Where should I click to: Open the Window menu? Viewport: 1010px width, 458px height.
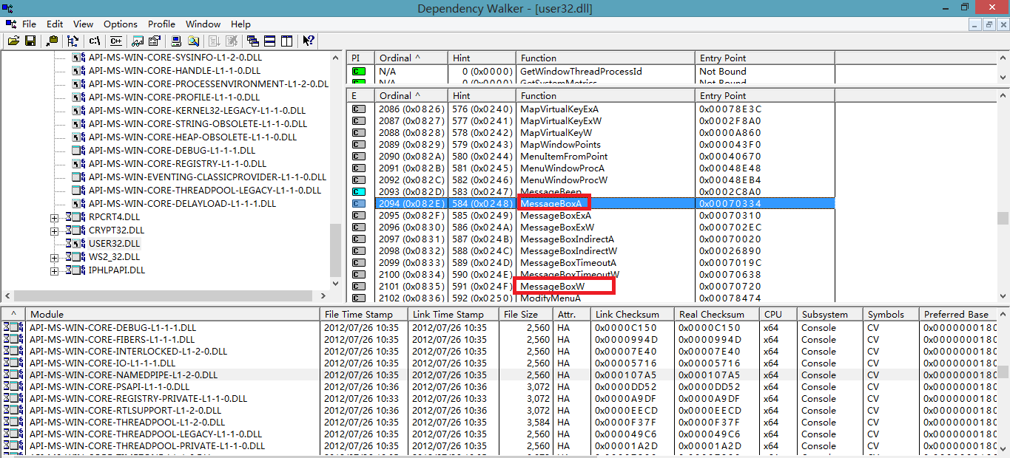point(203,24)
